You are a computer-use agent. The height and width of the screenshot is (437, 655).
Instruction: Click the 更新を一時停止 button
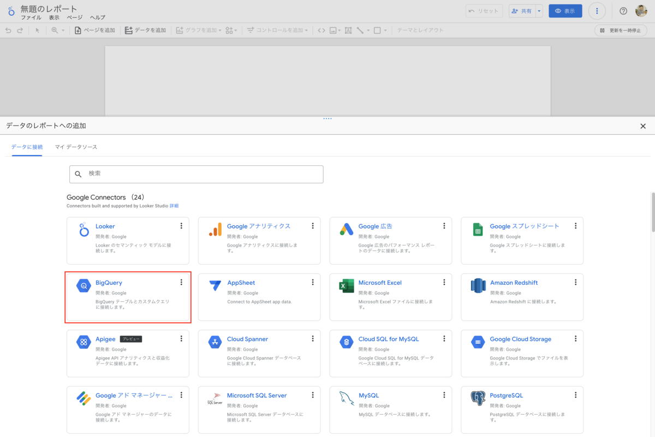(x=621, y=31)
